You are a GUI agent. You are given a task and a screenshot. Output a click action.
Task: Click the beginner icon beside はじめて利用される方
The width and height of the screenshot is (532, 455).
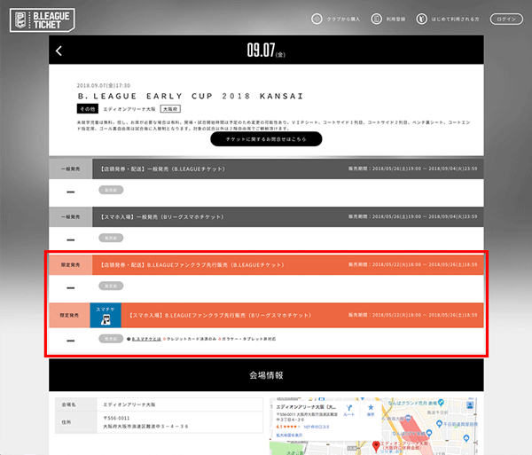(x=422, y=19)
